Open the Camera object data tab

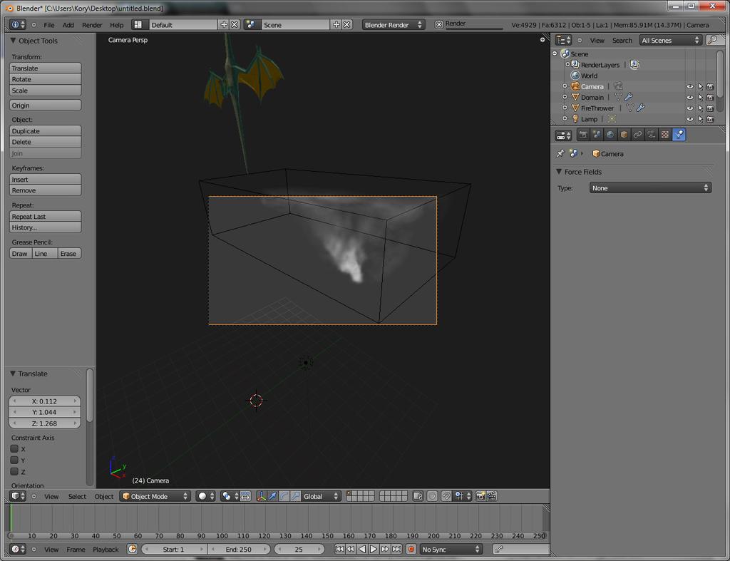[652, 135]
